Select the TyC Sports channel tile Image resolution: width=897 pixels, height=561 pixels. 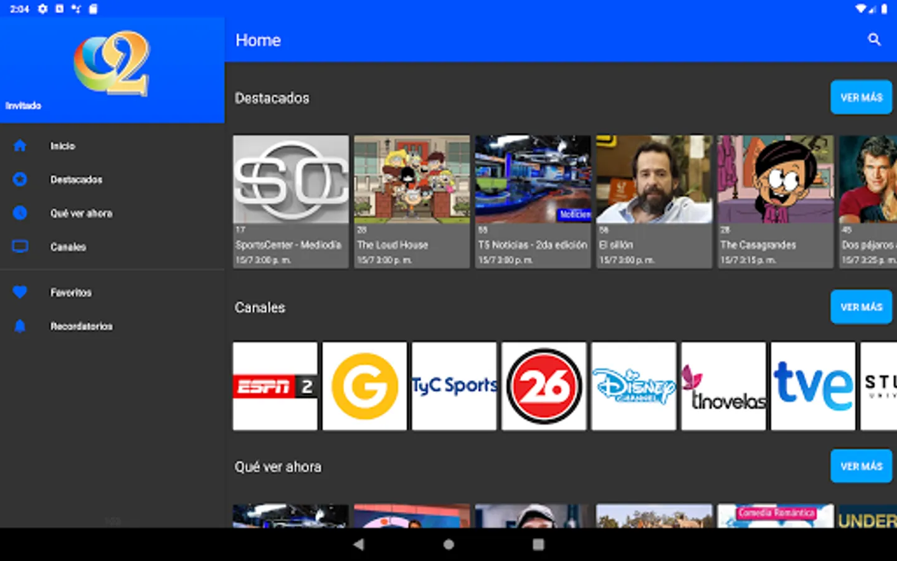(454, 386)
